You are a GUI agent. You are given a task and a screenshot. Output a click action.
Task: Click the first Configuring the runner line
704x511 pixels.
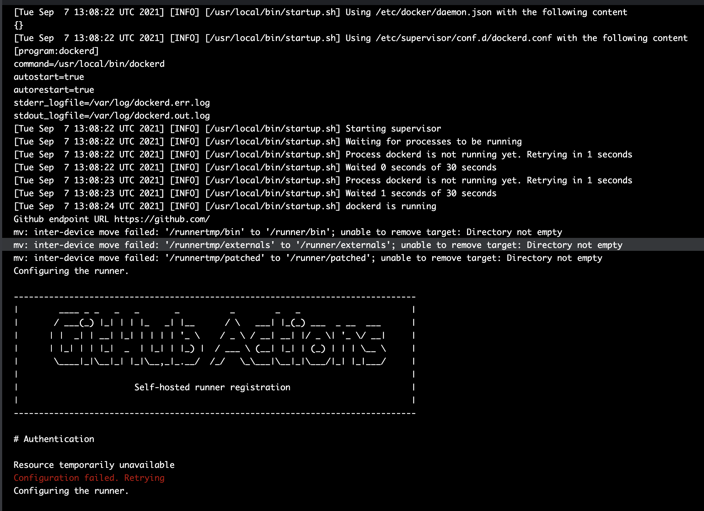(70, 271)
